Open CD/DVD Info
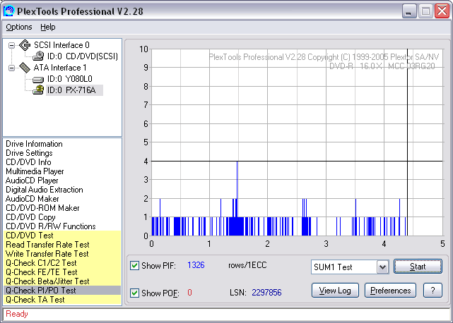453x323 pixels. pos(28,162)
